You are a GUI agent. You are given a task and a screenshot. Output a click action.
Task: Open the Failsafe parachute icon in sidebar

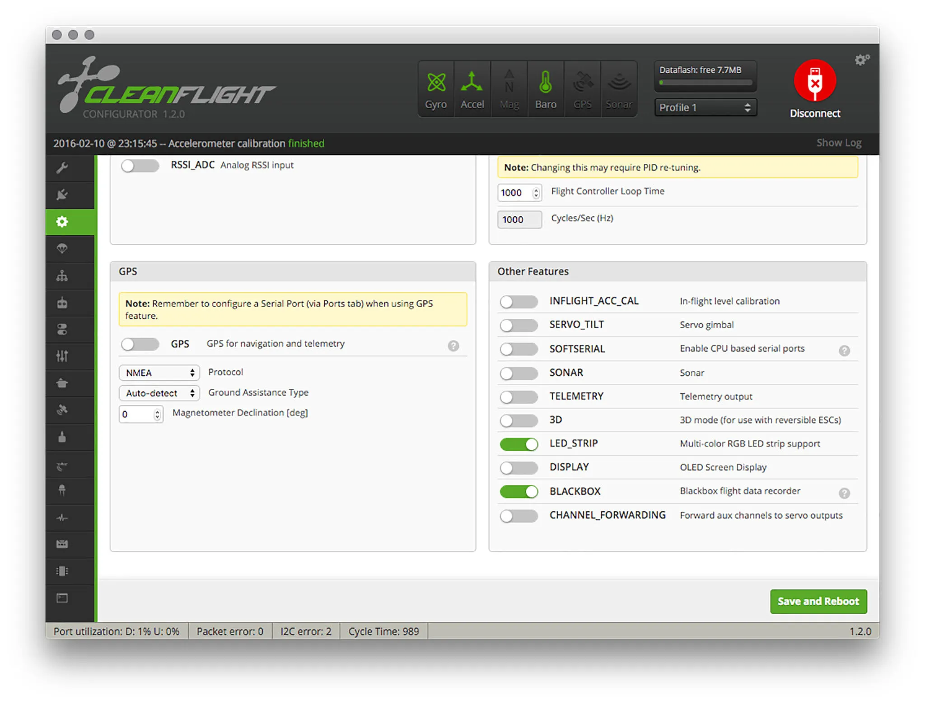(x=62, y=249)
